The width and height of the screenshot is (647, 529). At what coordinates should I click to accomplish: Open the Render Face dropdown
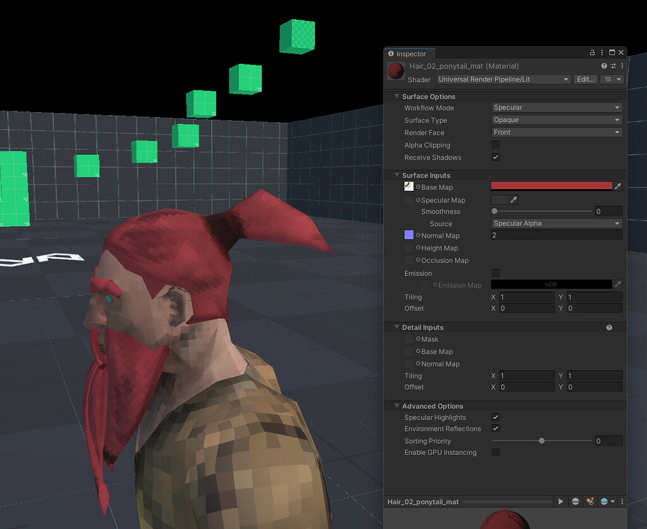(x=556, y=132)
